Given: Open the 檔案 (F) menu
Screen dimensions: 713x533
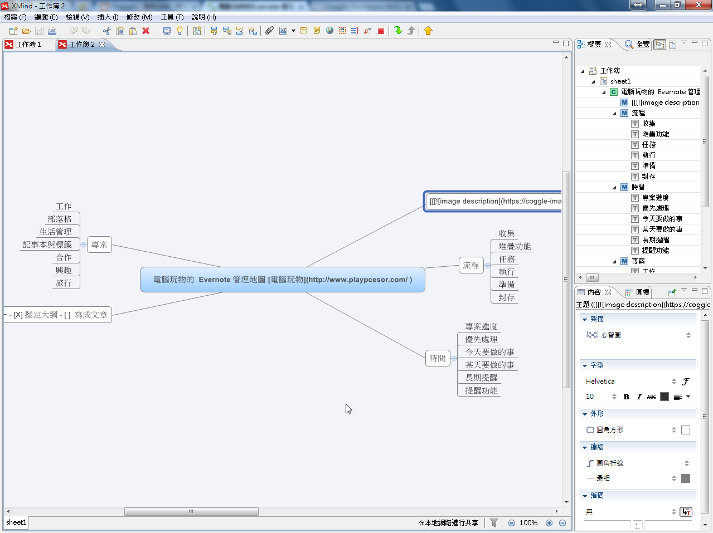Looking at the screenshot, I should tap(16, 17).
